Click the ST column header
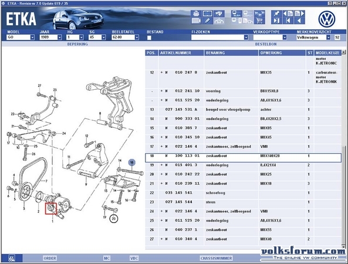This screenshot has height=264, width=348. 310,53
